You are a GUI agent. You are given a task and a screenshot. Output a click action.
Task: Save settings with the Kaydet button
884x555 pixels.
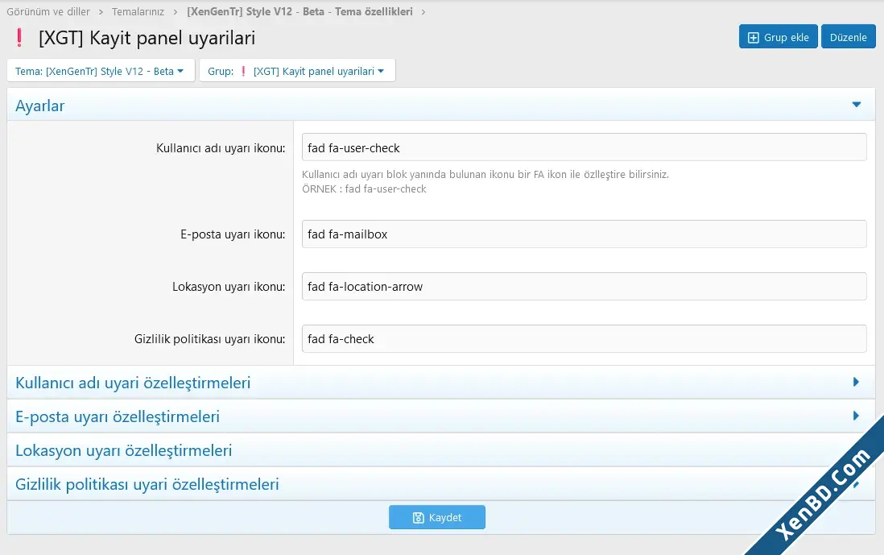coord(437,517)
